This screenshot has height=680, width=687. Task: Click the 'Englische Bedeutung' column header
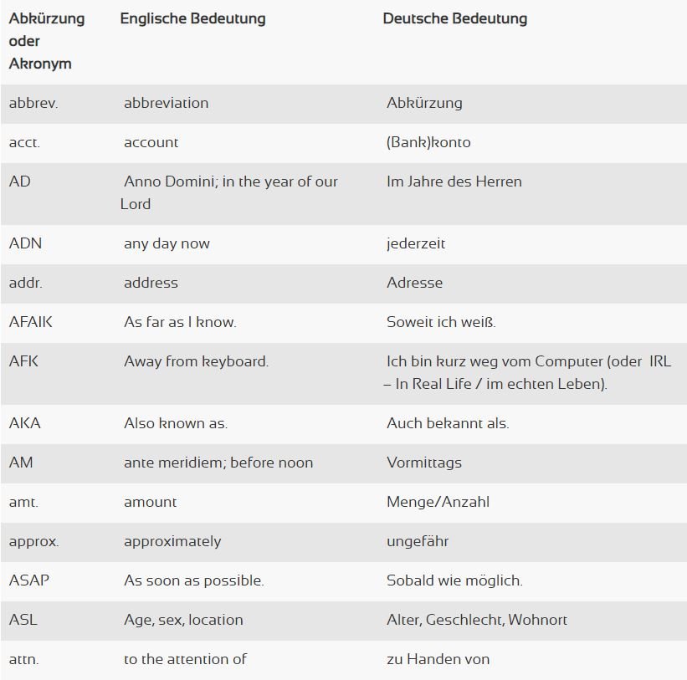tap(192, 19)
